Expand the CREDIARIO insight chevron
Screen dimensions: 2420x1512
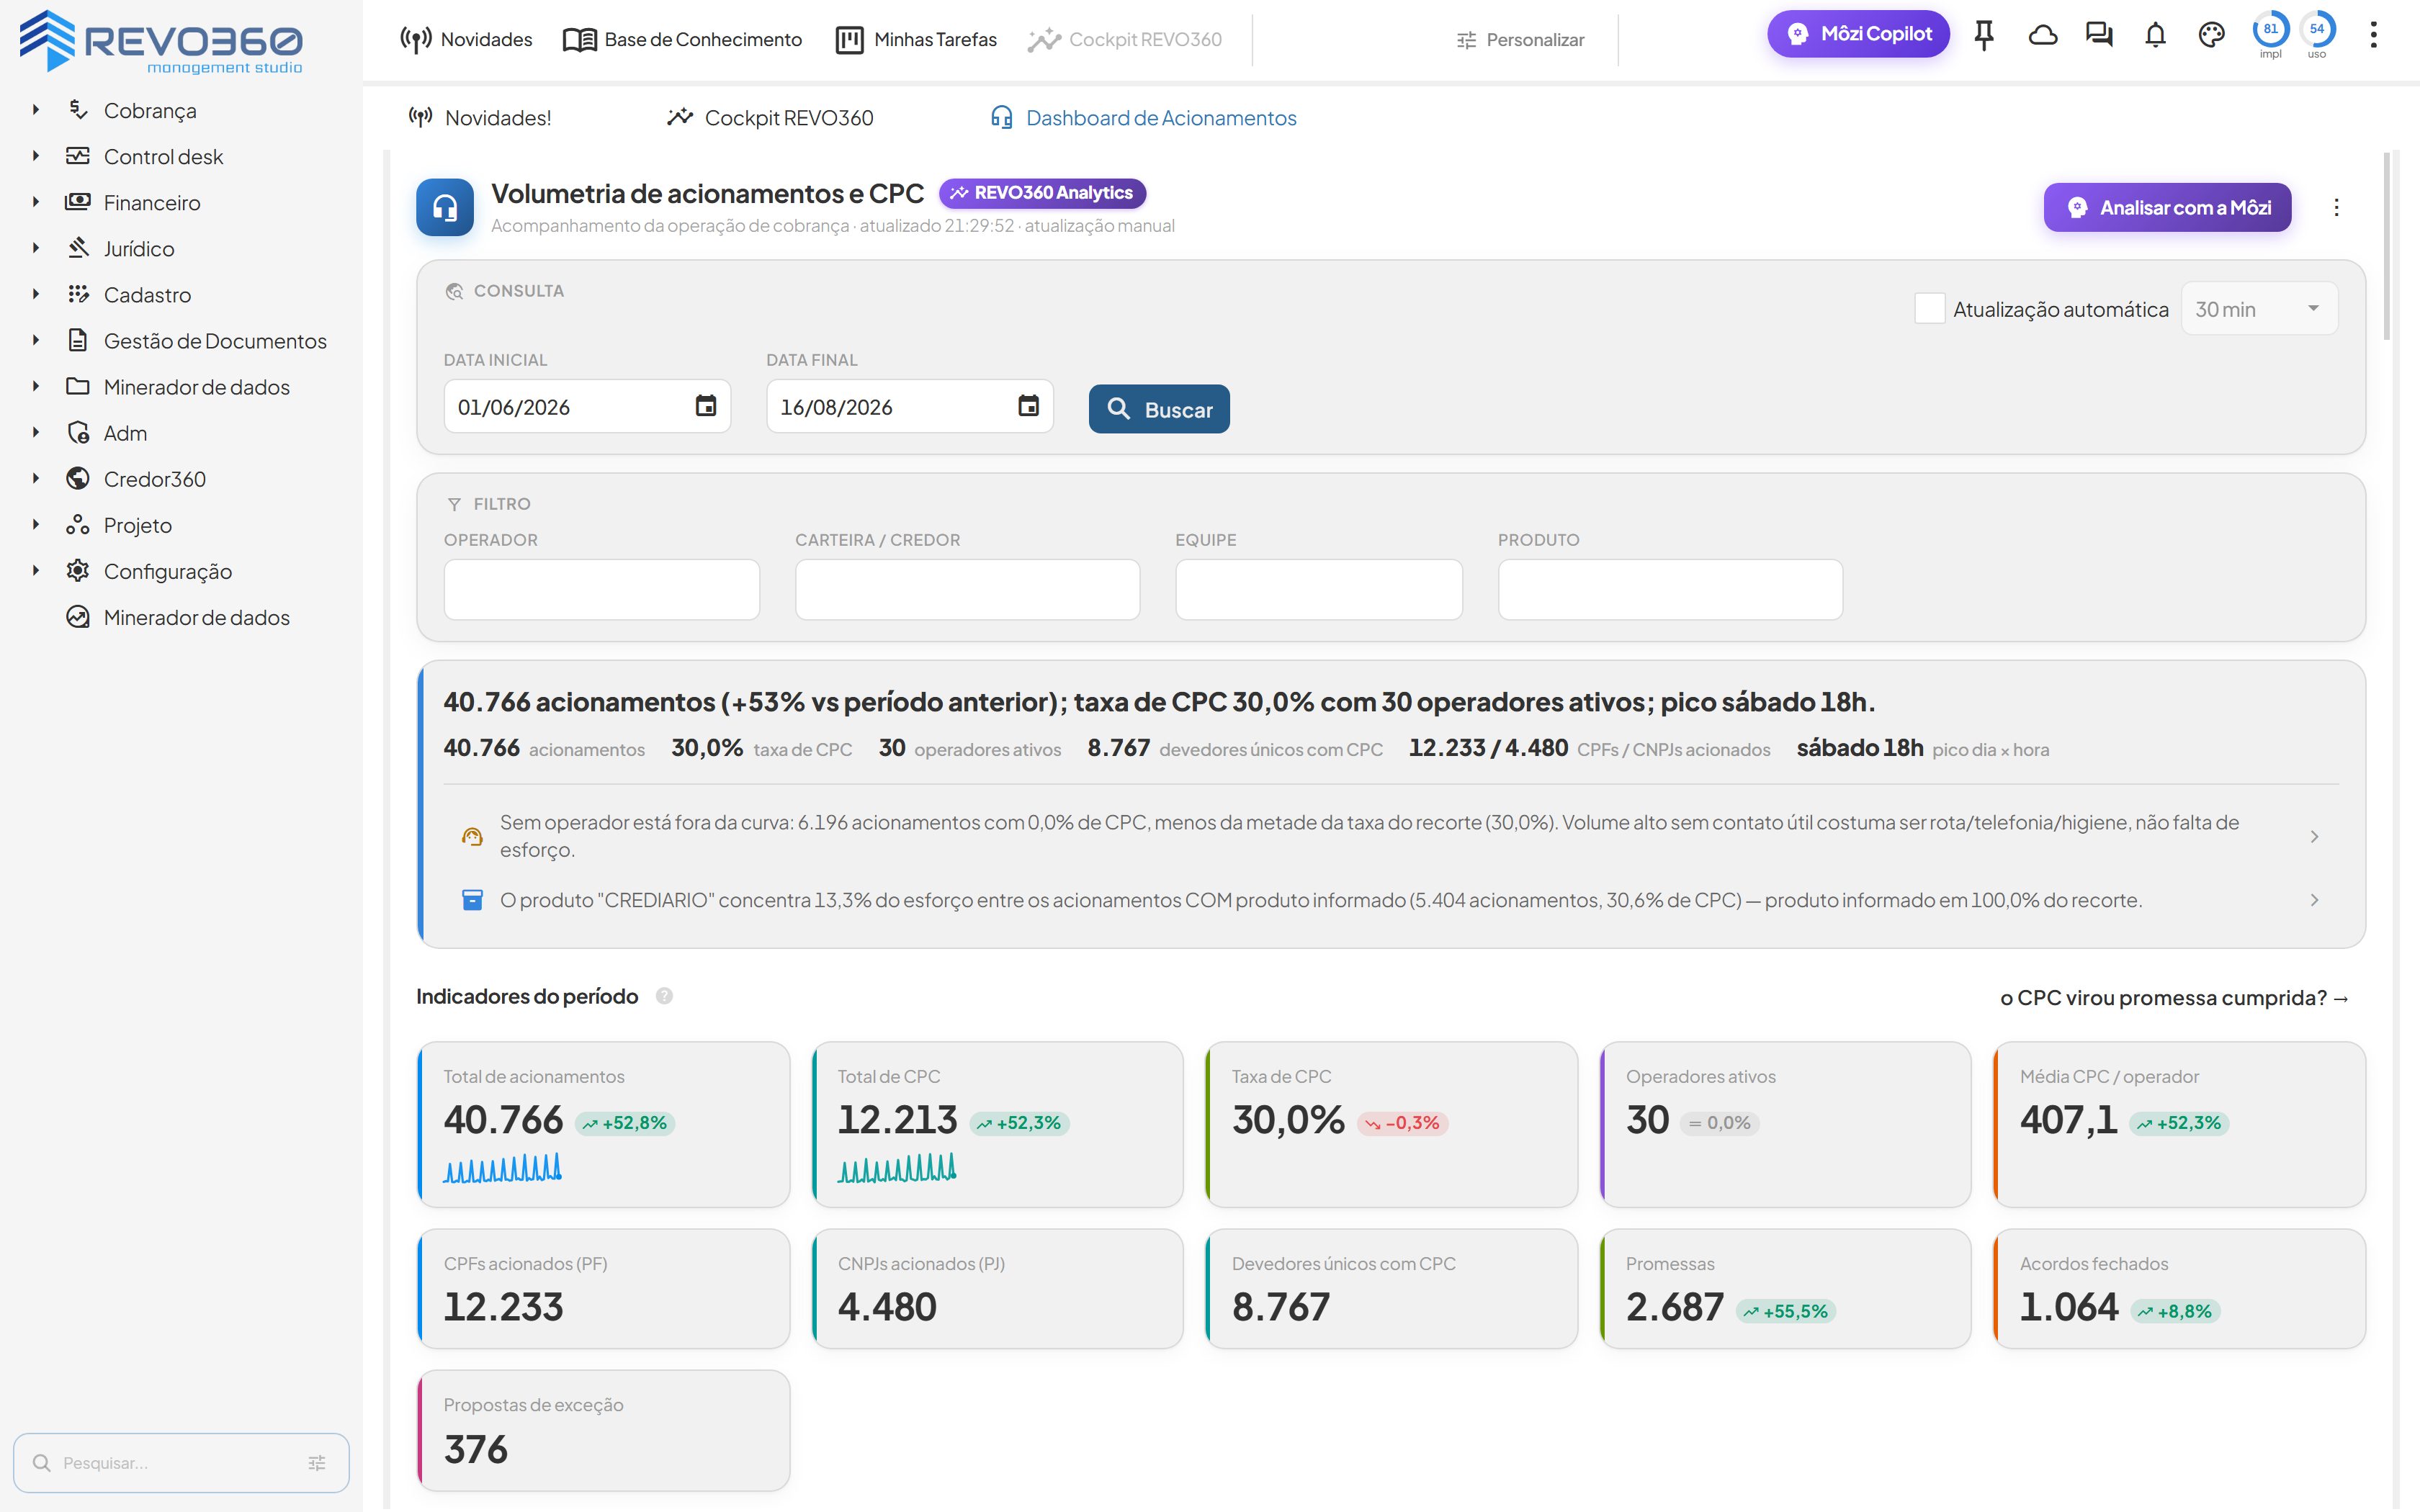coord(2314,900)
